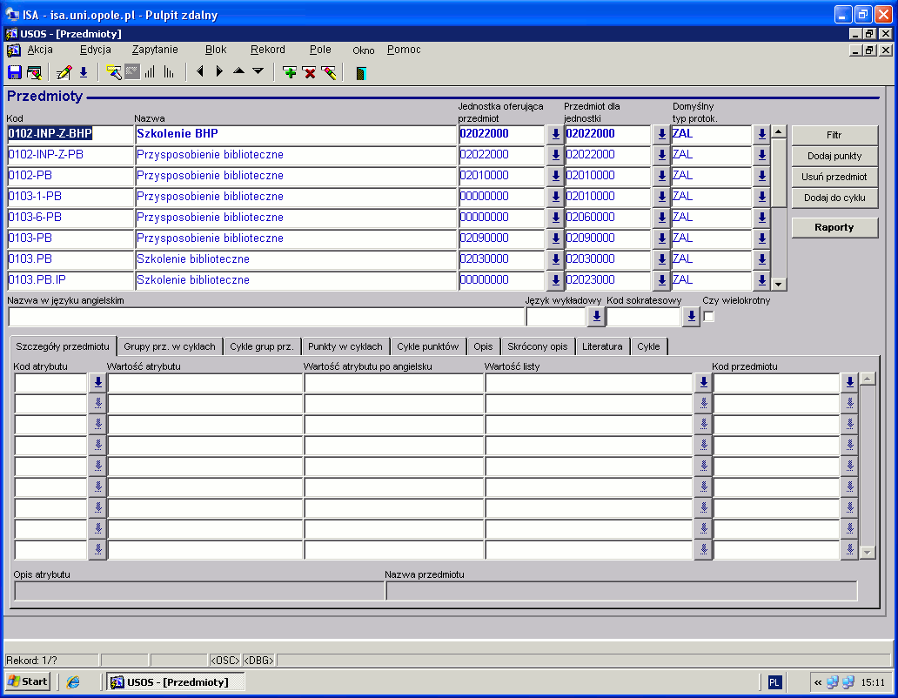
Task: Open the Rekord menu
Action: (267, 50)
